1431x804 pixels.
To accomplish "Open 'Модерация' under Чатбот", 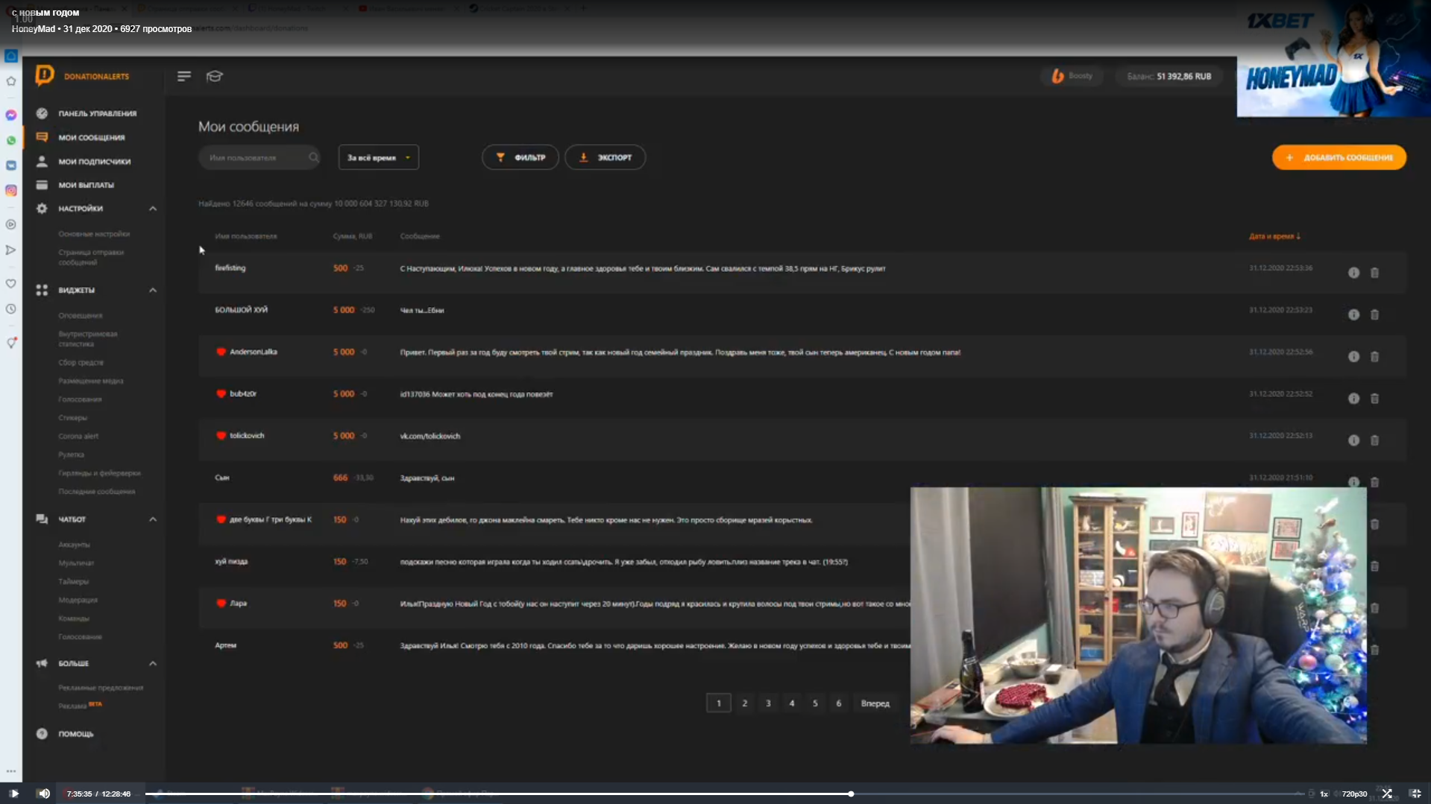I will coord(78,600).
